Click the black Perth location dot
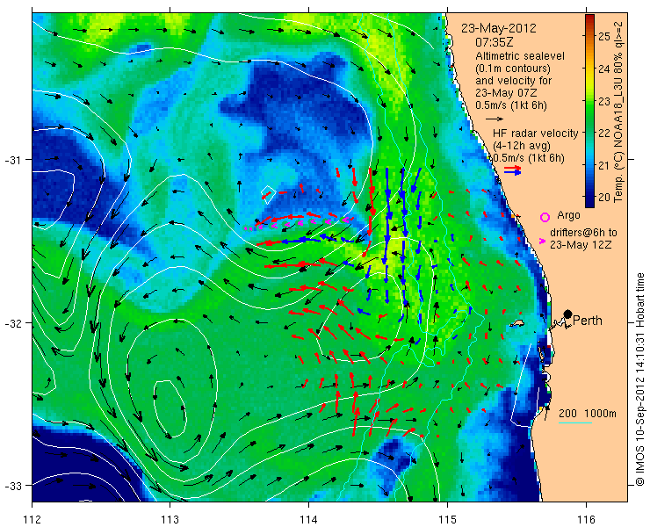650x527 pixels. click(568, 314)
